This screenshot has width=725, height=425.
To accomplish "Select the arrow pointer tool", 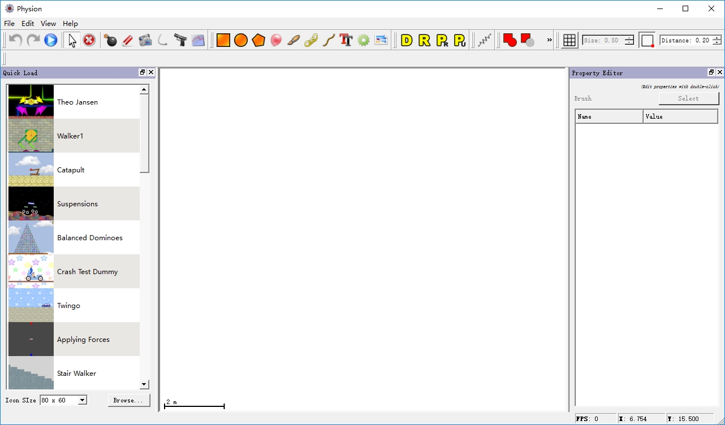I will (72, 40).
